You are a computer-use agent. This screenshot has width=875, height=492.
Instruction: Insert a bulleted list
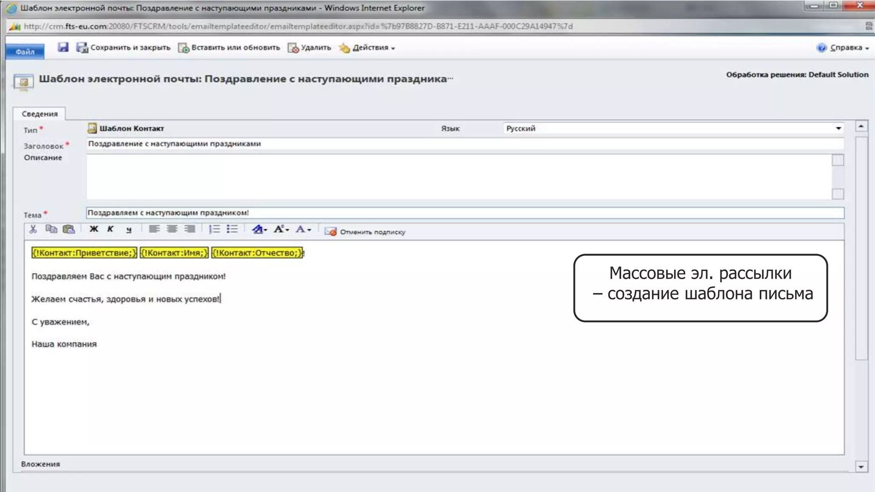[232, 229]
